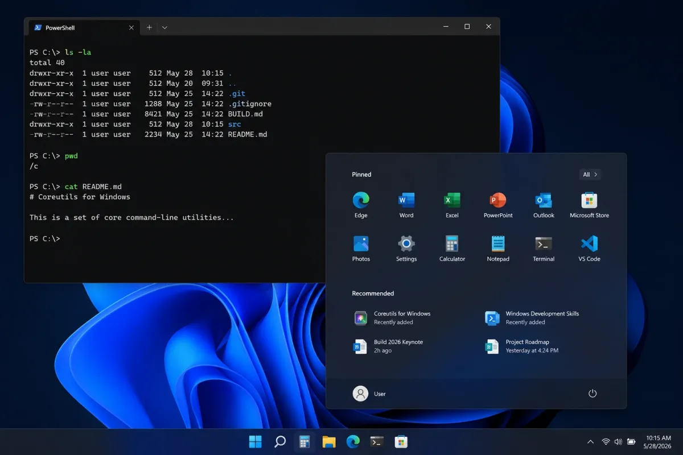Image resolution: width=683 pixels, height=455 pixels.
Task: Minimize the PowerShell window
Action: [446, 27]
